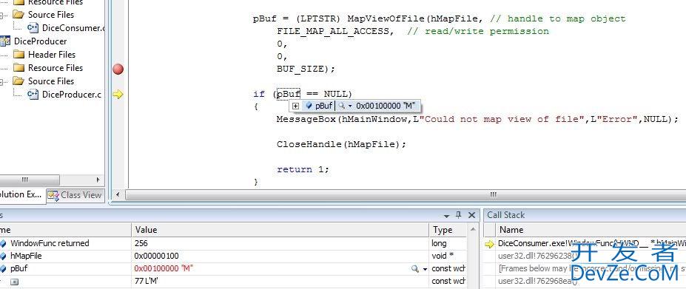Close the variables panel
The image size is (686, 289).
[x=471, y=215]
